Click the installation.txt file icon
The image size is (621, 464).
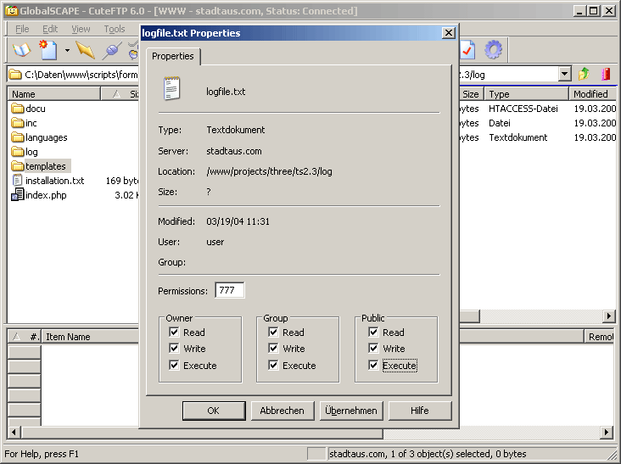[18, 181]
